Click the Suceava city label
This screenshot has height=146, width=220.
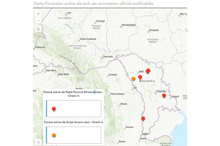coord(113,75)
